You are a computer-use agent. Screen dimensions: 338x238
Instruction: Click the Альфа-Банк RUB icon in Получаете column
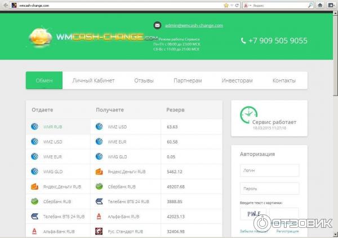click(99, 216)
